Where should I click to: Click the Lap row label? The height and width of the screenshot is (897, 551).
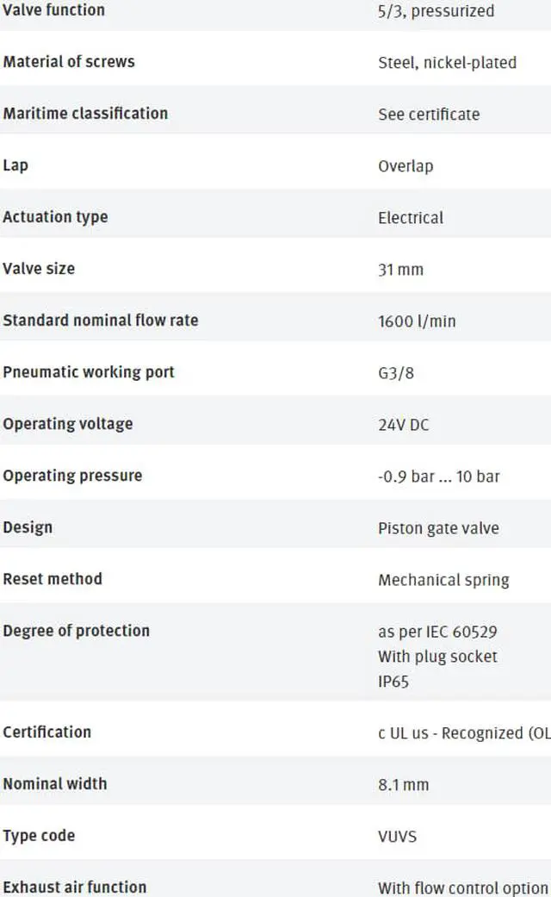[x=15, y=165]
